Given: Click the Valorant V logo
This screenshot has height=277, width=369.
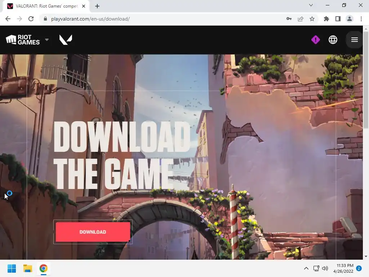Looking at the screenshot, I should 66,40.
